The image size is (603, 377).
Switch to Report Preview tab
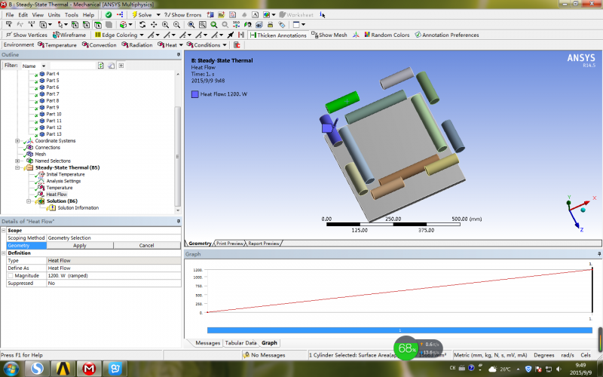[x=264, y=244]
